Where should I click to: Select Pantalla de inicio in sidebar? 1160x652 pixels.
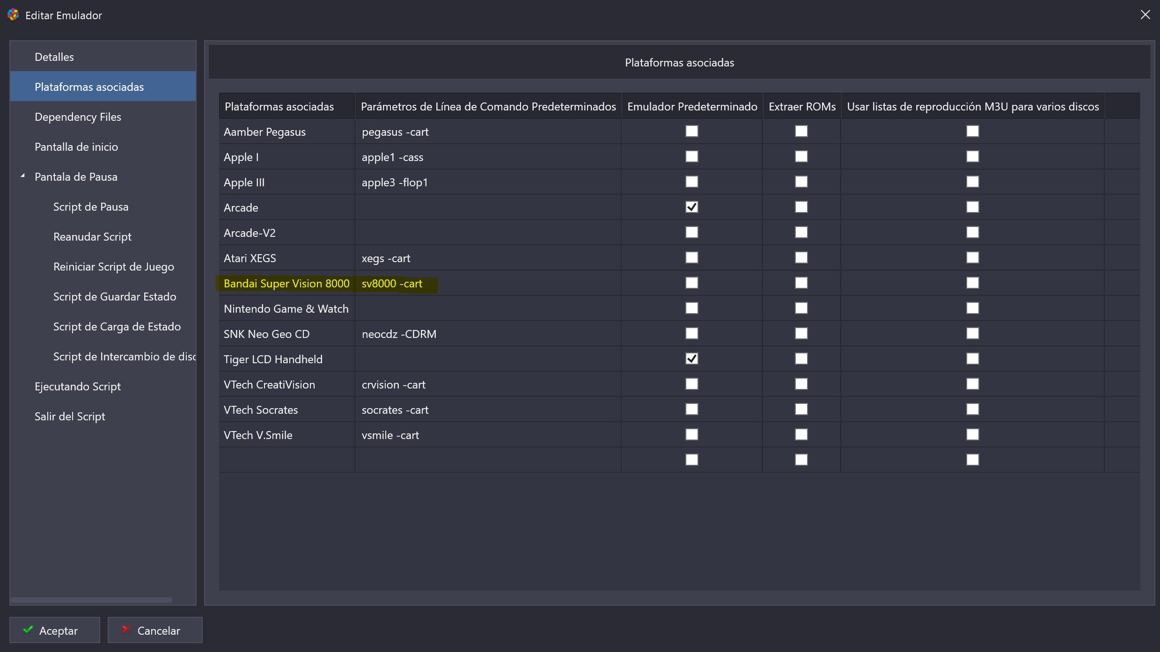(76, 147)
